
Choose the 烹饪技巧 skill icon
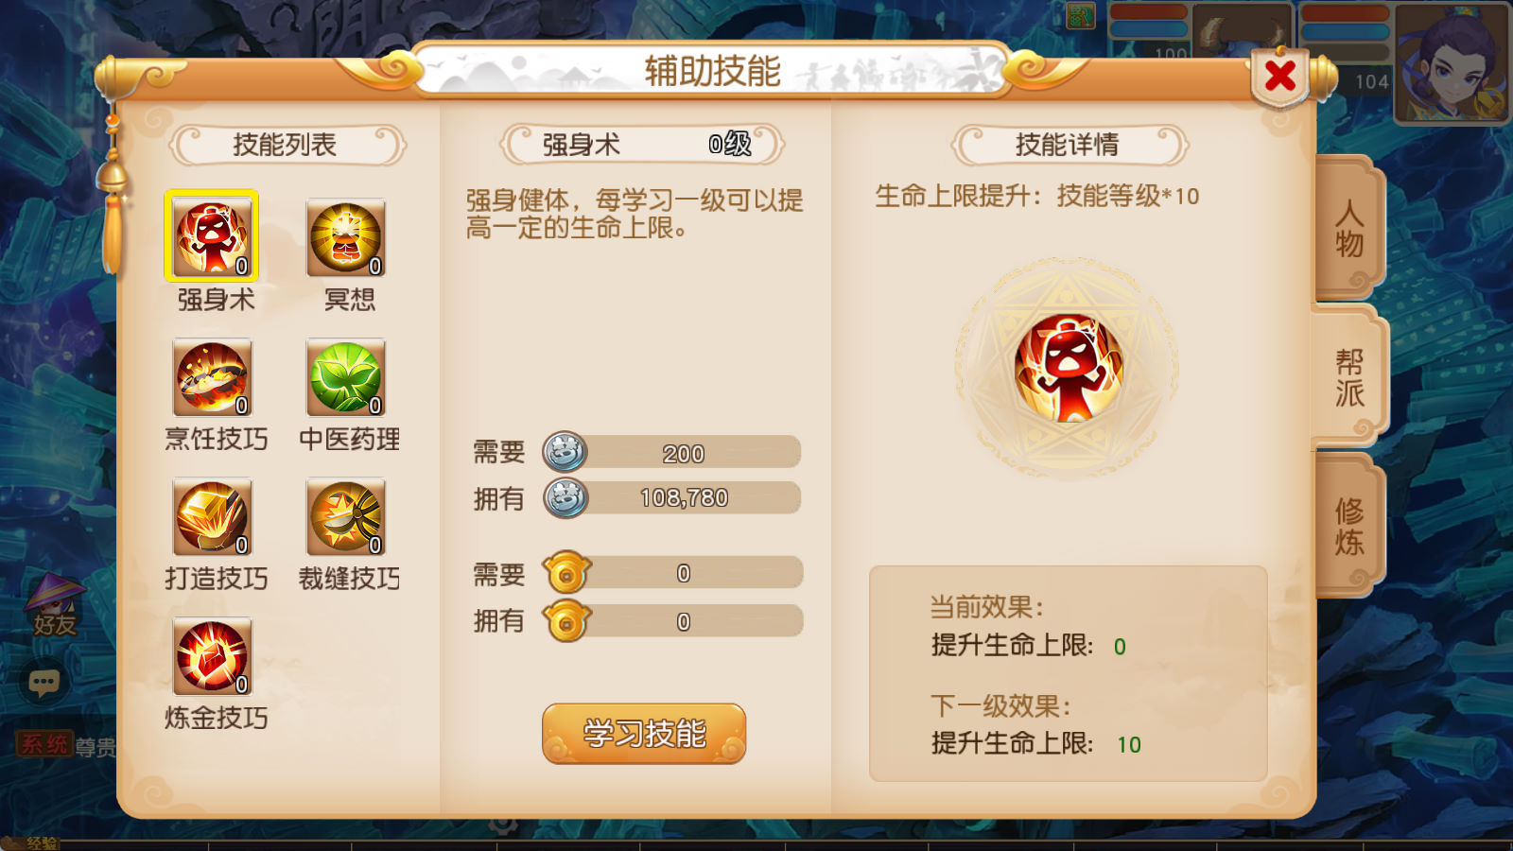pos(212,377)
